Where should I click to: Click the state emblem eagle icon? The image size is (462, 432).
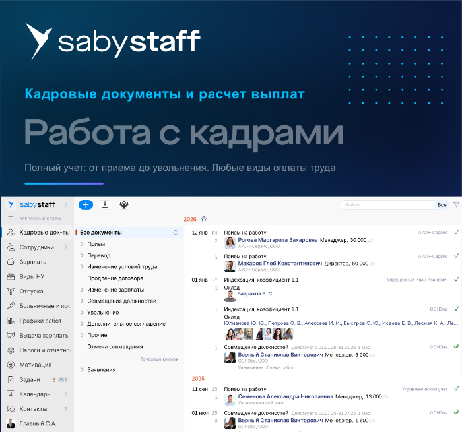pyautogui.click(x=124, y=204)
